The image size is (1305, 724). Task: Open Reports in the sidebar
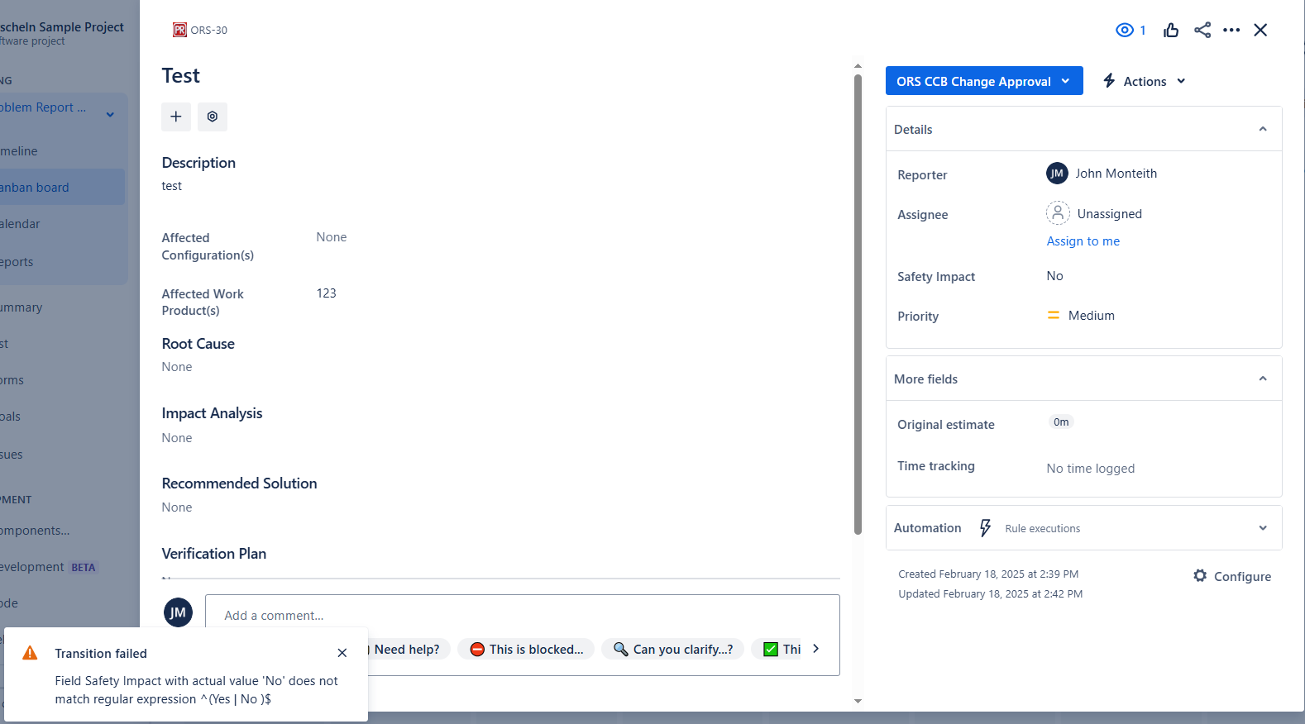coord(17,262)
